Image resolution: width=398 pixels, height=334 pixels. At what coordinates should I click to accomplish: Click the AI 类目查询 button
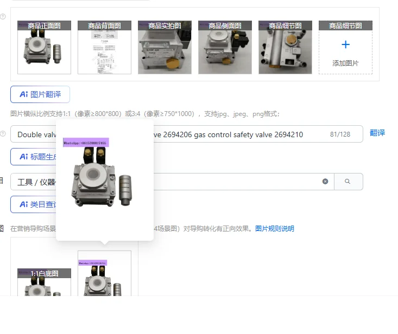click(34, 204)
